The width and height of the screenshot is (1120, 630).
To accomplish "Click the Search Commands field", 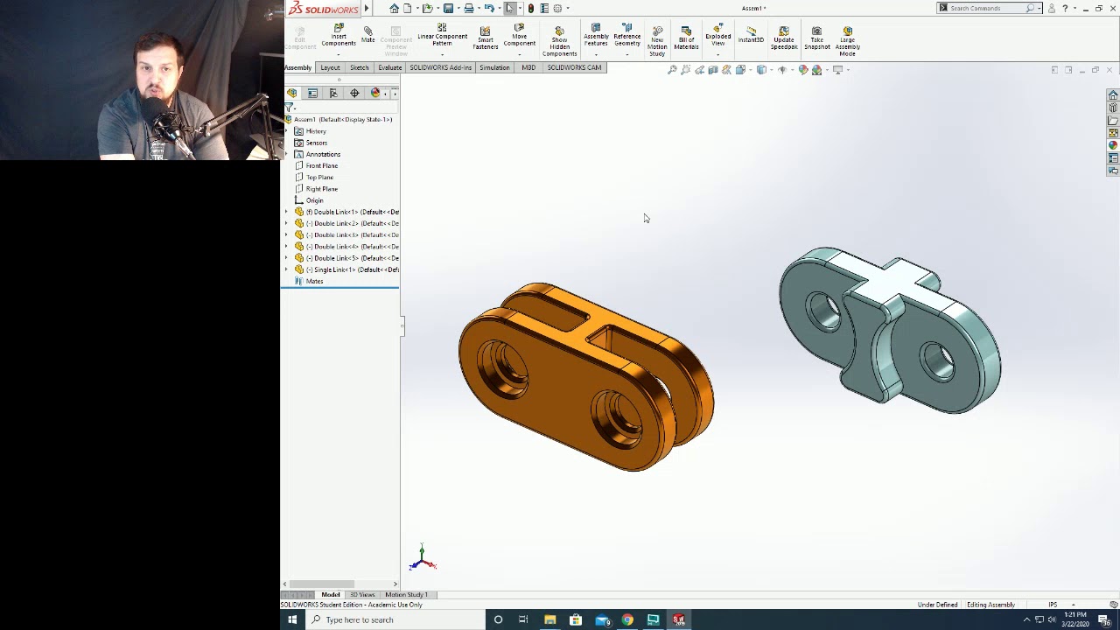I will tap(989, 8).
